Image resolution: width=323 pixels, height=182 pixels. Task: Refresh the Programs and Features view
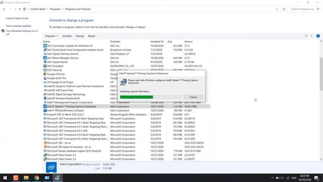[284, 9]
